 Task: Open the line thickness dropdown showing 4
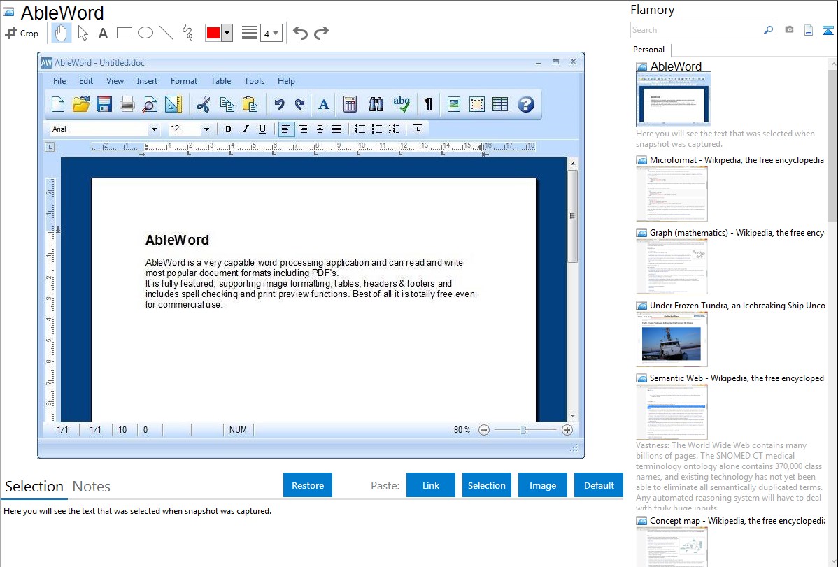pyautogui.click(x=271, y=33)
